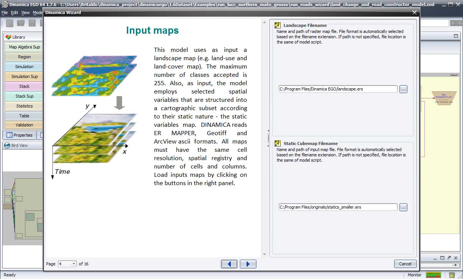463x279 pixels.
Task: Advance to the next wizard page
Action: (x=248, y=264)
